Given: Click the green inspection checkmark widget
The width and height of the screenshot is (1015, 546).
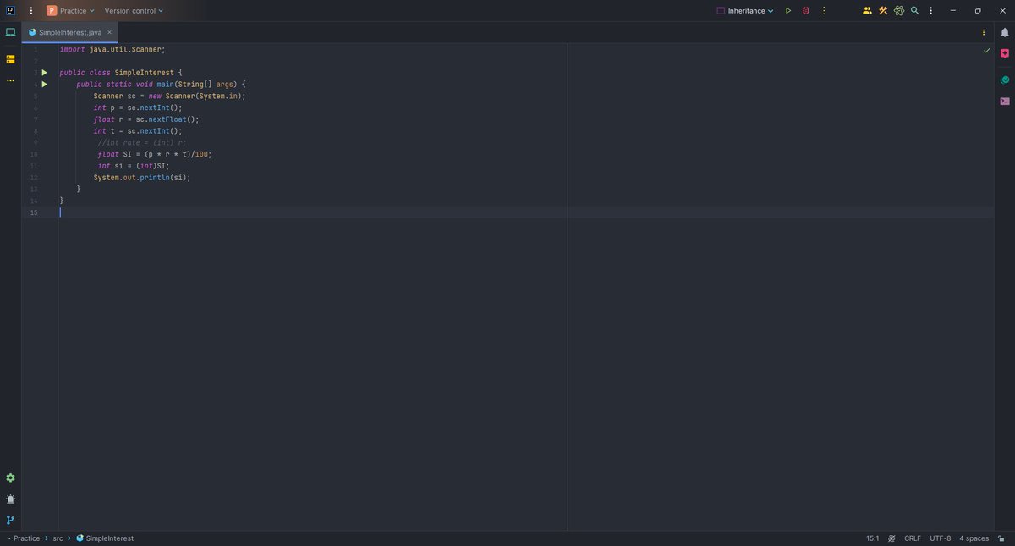Looking at the screenshot, I should [986, 51].
